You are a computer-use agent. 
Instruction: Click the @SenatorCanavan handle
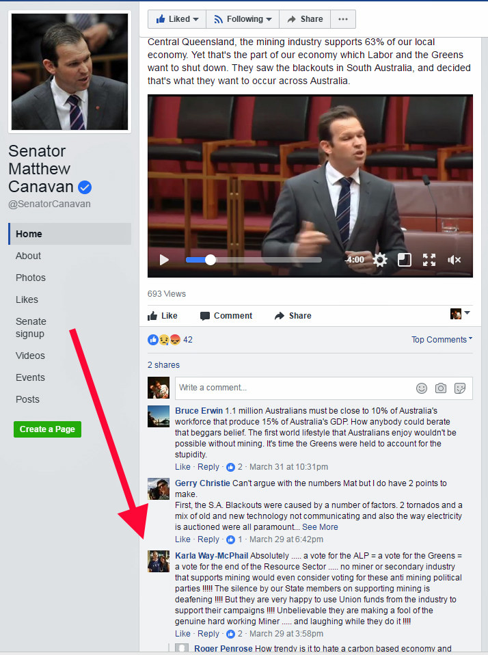tap(49, 204)
